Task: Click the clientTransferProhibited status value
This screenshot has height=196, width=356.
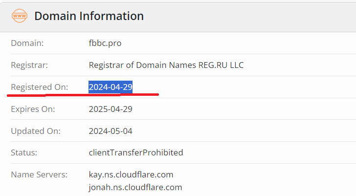Action: tap(135, 152)
